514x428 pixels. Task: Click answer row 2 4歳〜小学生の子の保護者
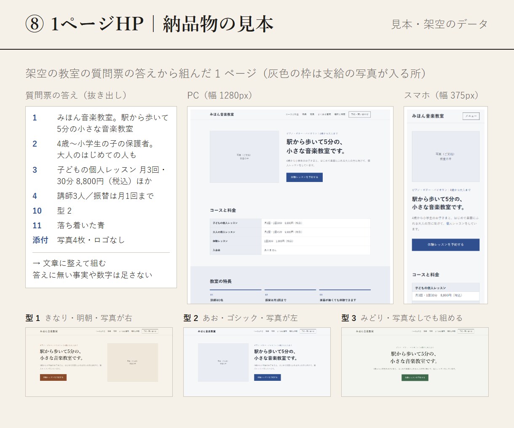(x=101, y=149)
